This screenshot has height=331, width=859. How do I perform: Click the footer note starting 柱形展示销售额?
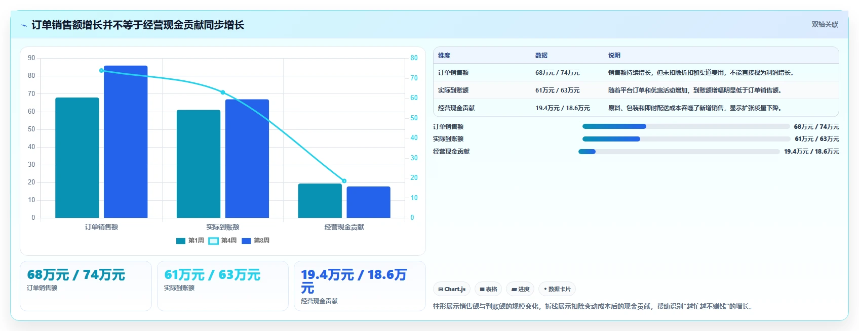click(x=593, y=306)
